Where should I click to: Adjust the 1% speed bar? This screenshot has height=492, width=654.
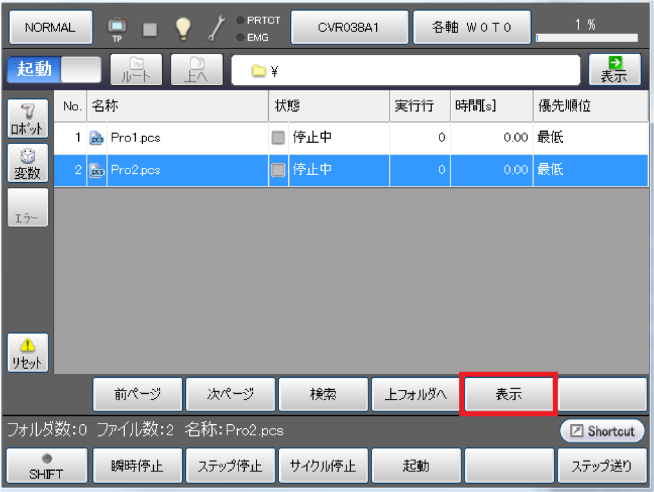pyautogui.click(x=586, y=37)
